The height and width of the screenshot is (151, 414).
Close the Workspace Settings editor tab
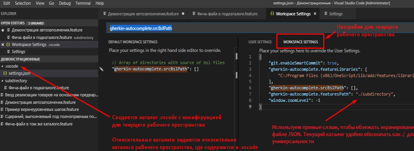[315, 14]
